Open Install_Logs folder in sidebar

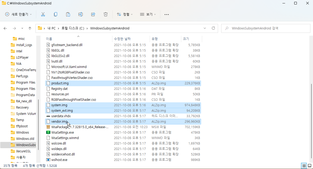24,45
